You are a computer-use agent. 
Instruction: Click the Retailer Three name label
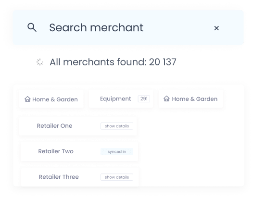click(59, 177)
